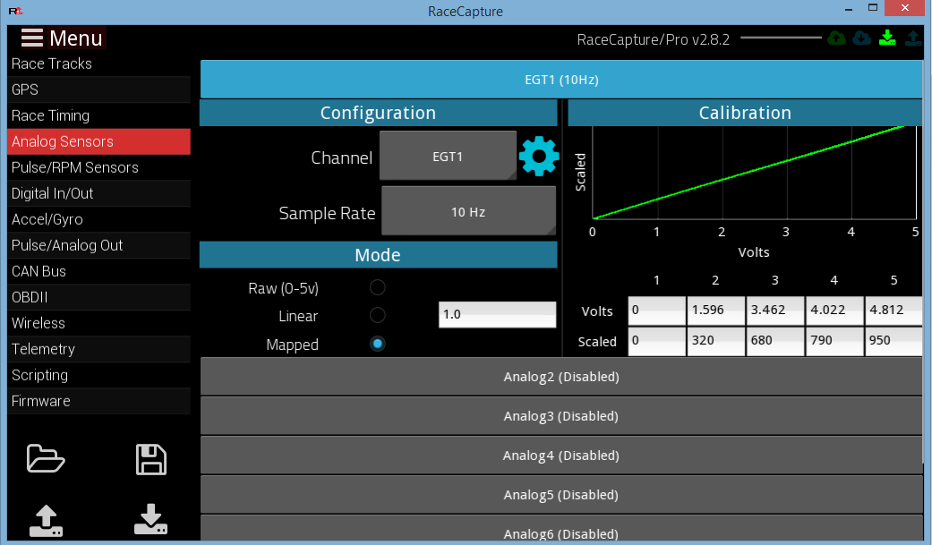932x545 pixels.
Task: Expand Analog4 (Disabled) section
Action: tap(561, 455)
